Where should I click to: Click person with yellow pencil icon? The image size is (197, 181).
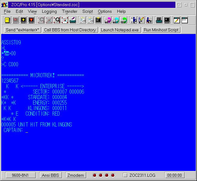pos(141,20)
